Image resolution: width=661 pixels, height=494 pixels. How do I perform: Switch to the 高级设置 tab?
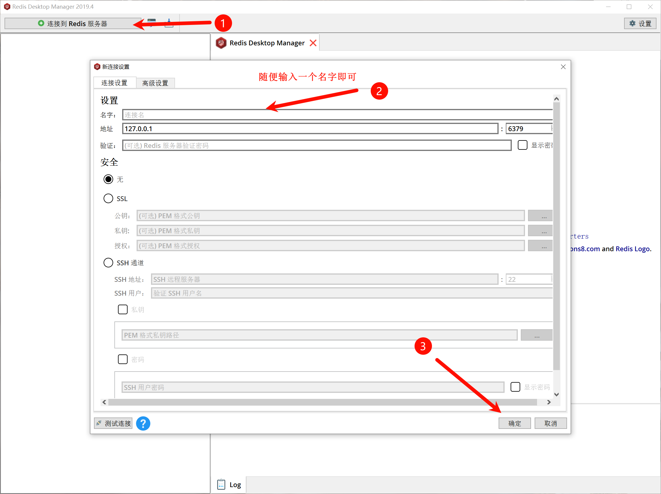155,83
